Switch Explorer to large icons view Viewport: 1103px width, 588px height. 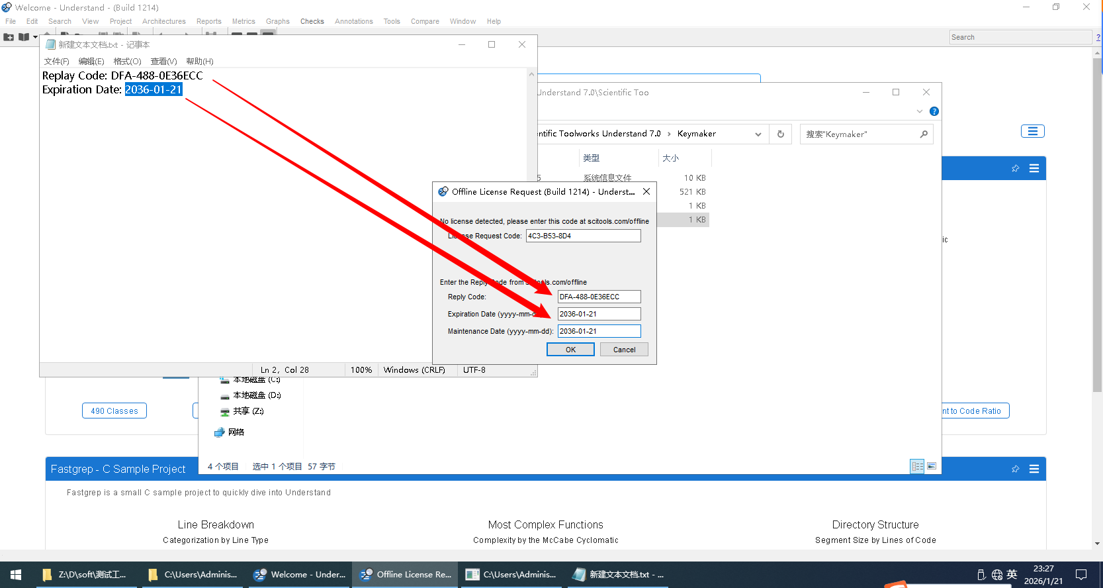pos(932,466)
